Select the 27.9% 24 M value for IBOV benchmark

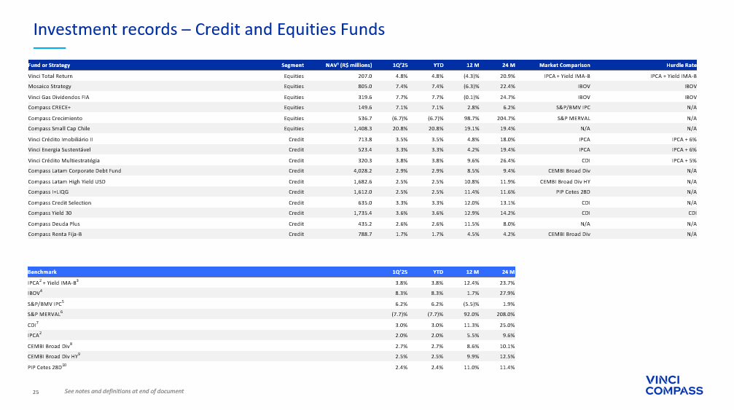pos(507,293)
